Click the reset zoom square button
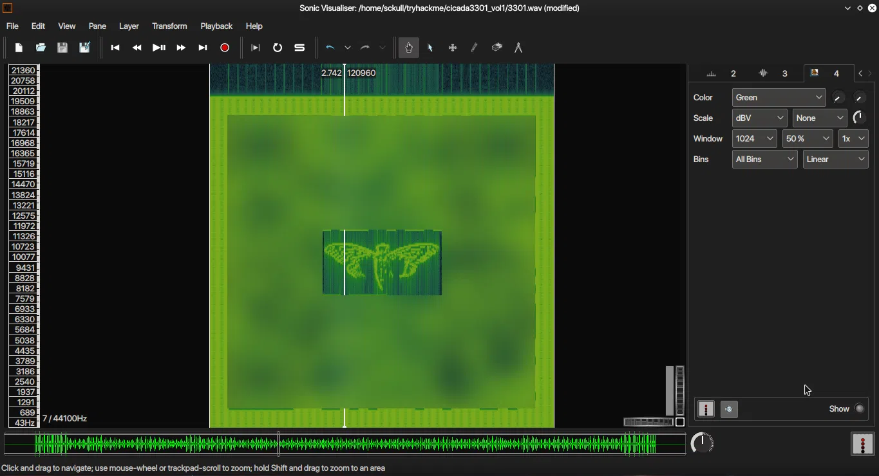Screen dimensions: 879x476 [x=680, y=422]
